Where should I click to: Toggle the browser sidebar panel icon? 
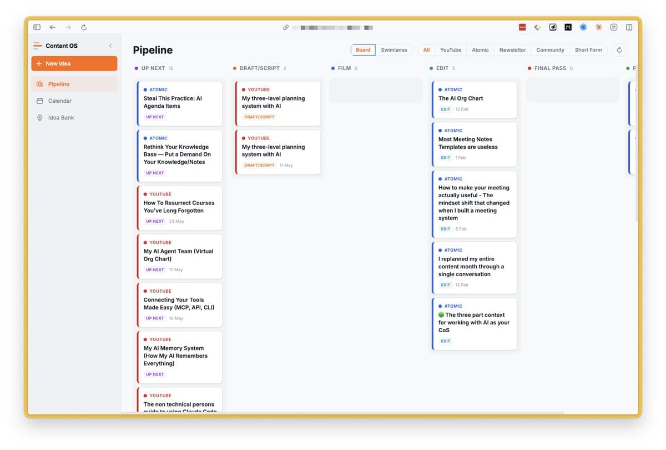[x=37, y=27]
